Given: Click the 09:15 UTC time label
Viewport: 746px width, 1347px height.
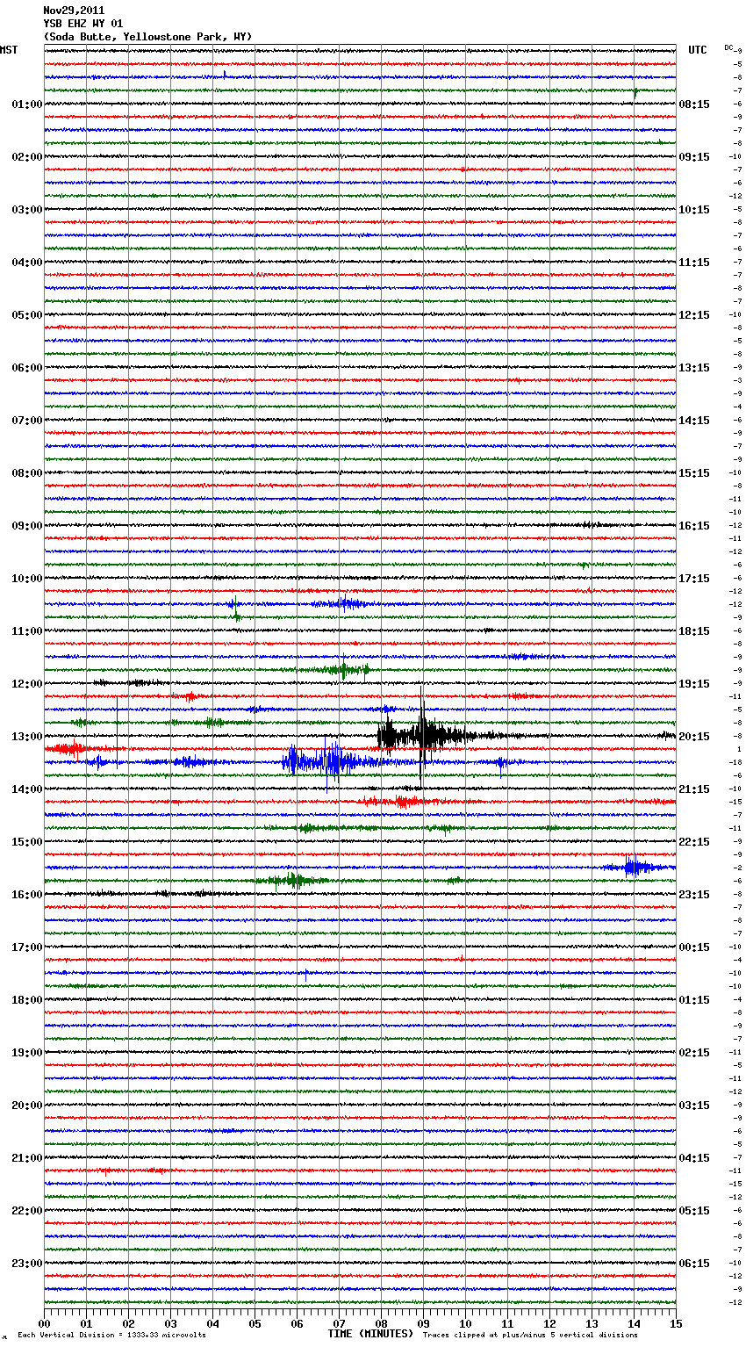Looking at the screenshot, I should point(694,157).
